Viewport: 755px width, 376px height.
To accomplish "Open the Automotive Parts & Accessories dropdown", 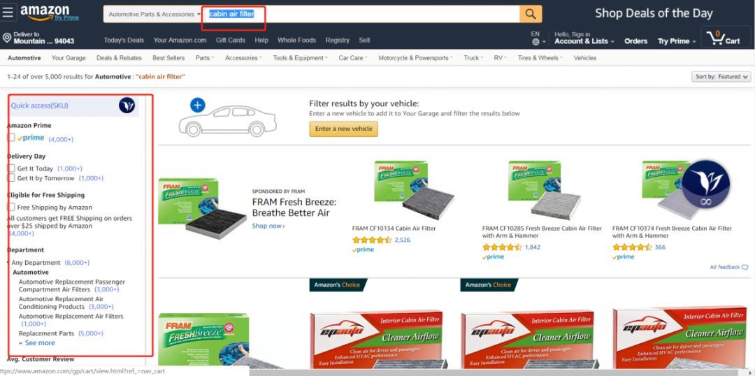I will point(154,14).
